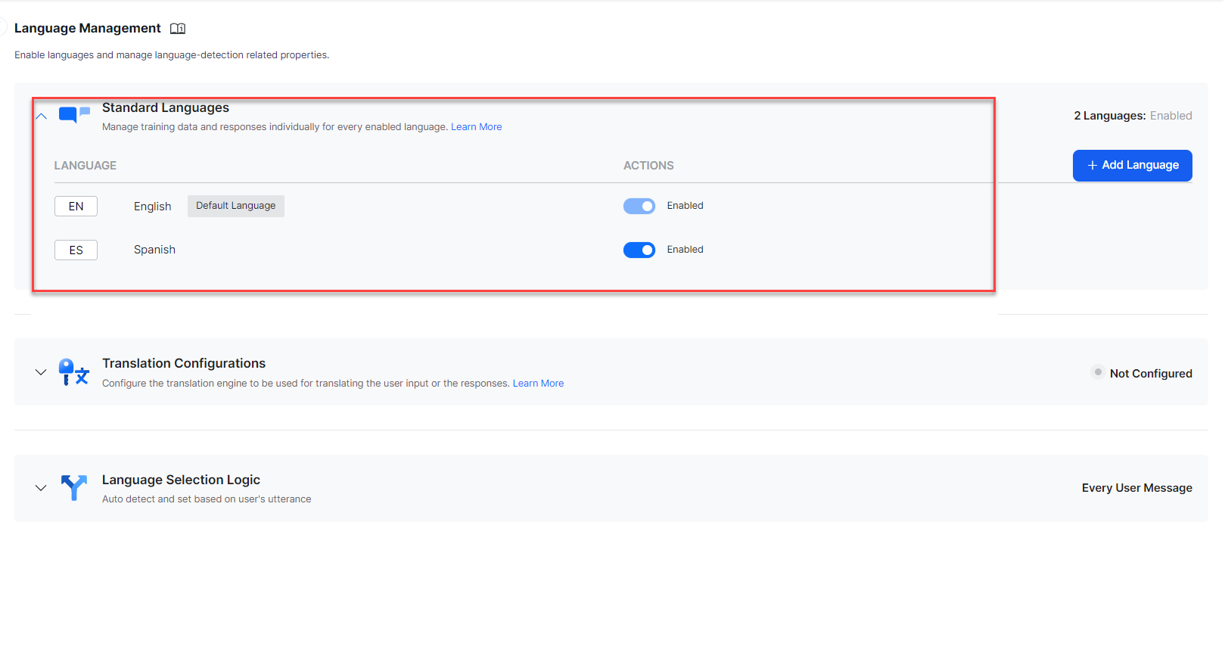The image size is (1225, 662).
Task: Click the Not Configured status dot
Action: (1098, 372)
